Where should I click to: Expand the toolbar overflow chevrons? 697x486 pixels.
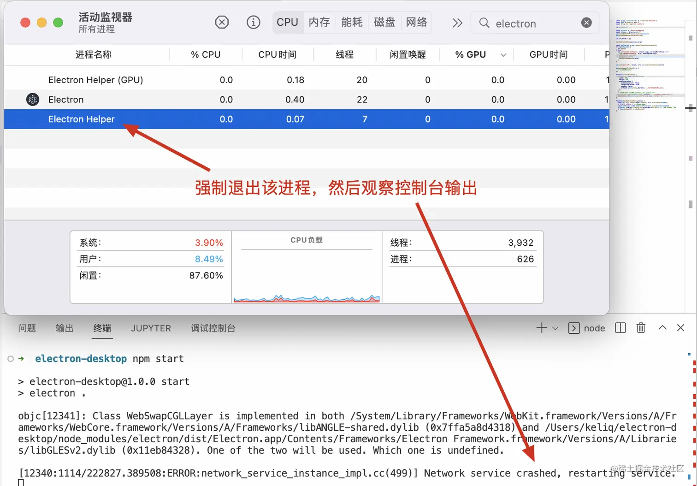[457, 23]
